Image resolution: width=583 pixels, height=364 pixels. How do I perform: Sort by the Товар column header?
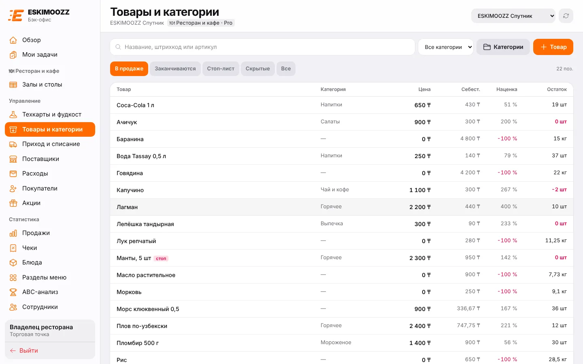point(124,89)
